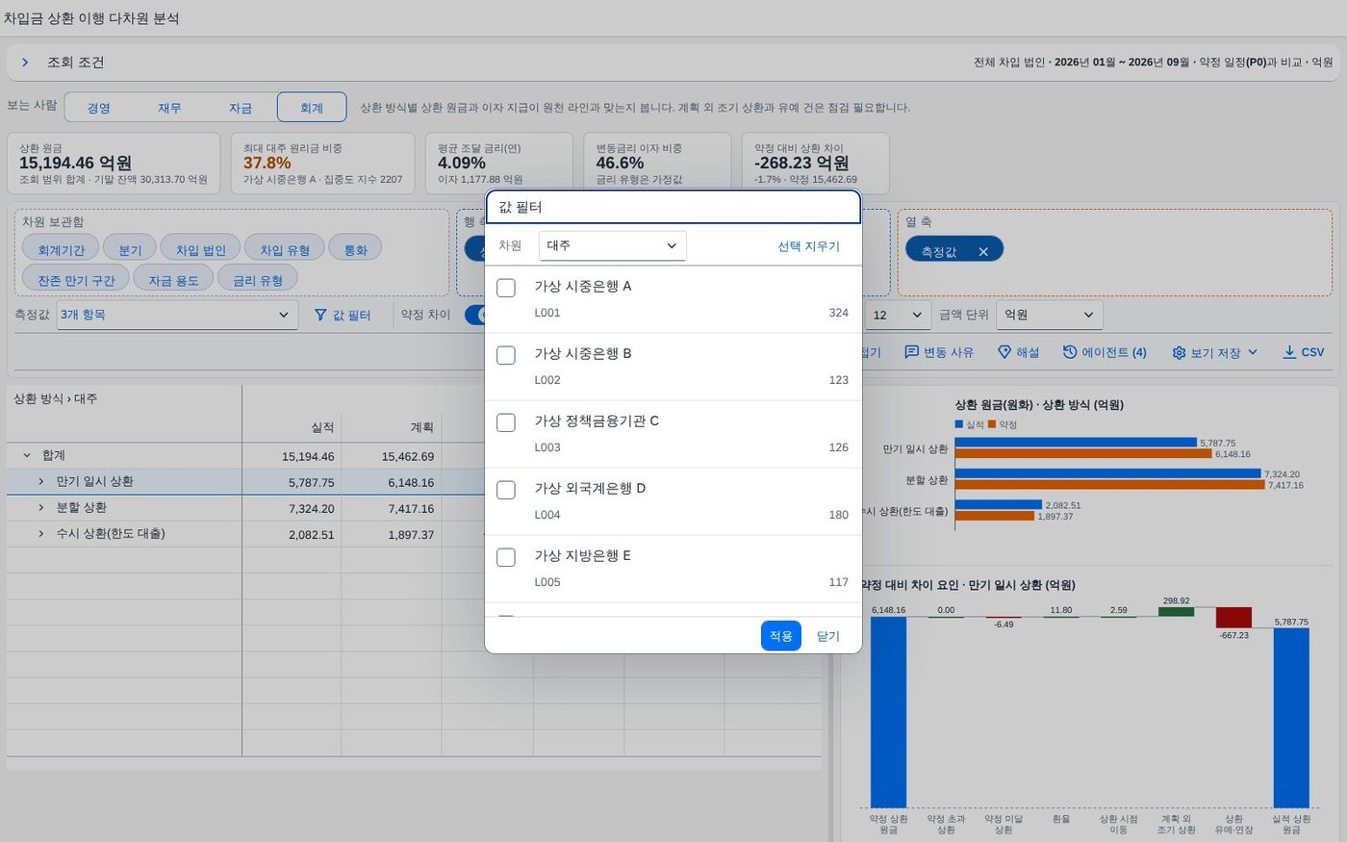The image size is (1347, 842).
Task: Click the 통화 dimension chip
Action: pos(356,249)
